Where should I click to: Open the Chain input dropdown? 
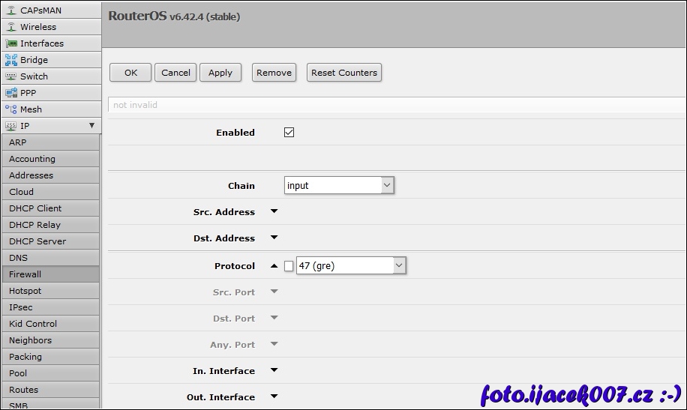pyautogui.click(x=339, y=185)
